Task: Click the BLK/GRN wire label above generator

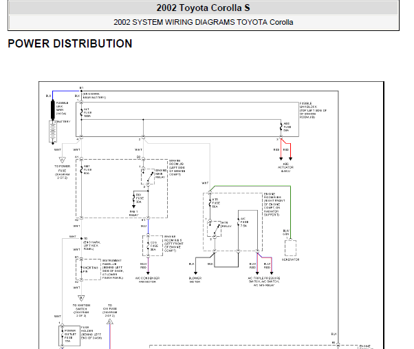Action: coord(286,233)
